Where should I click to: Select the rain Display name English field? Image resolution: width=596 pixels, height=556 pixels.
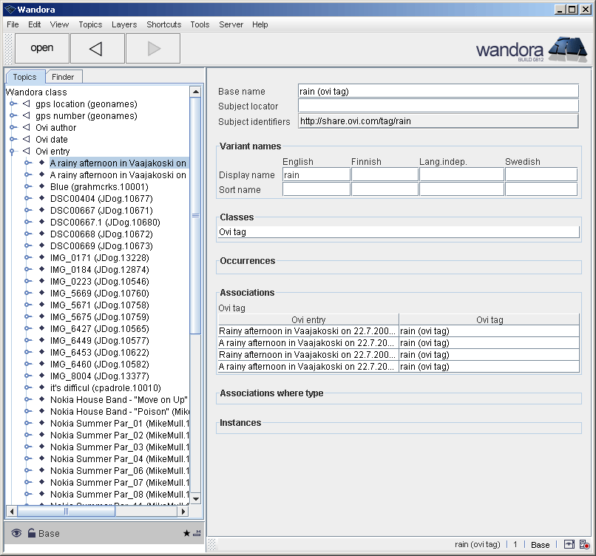click(x=316, y=174)
